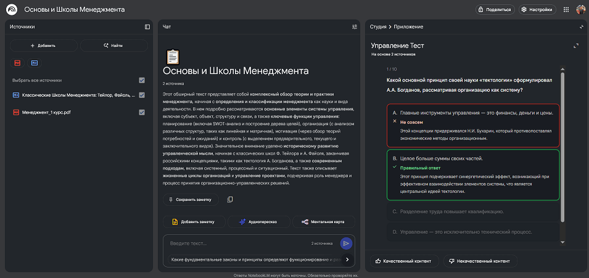Click the Поделиться button

(x=495, y=10)
